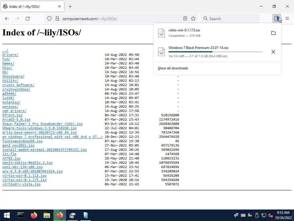
Task: Download lin.flp
Action: click(x=9, y=154)
